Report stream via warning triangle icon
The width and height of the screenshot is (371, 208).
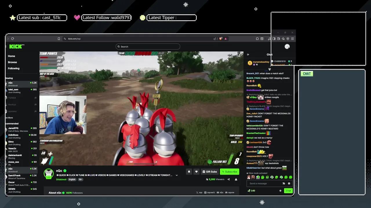236,179
